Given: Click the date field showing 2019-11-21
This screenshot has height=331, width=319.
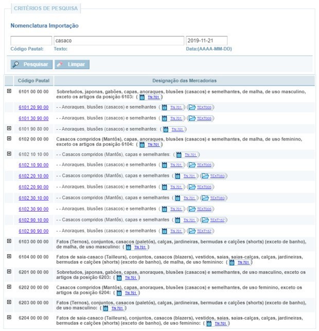Looking at the screenshot, I should pyautogui.click(x=206, y=41).
